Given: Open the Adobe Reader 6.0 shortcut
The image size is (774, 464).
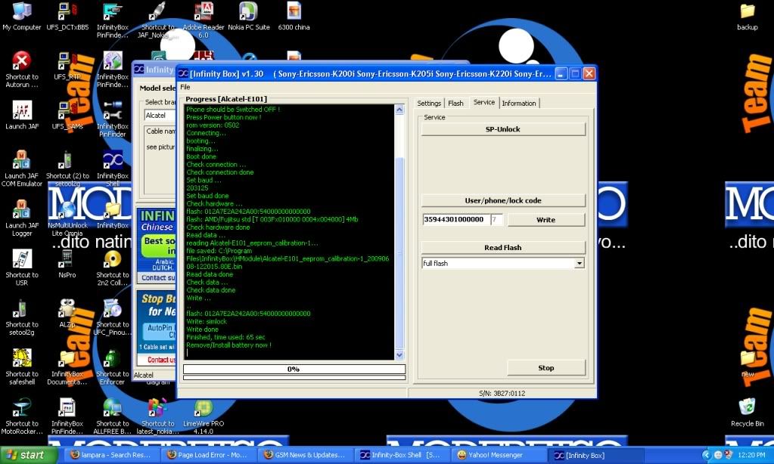Looking at the screenshot, I should click(x=203, y=13).
